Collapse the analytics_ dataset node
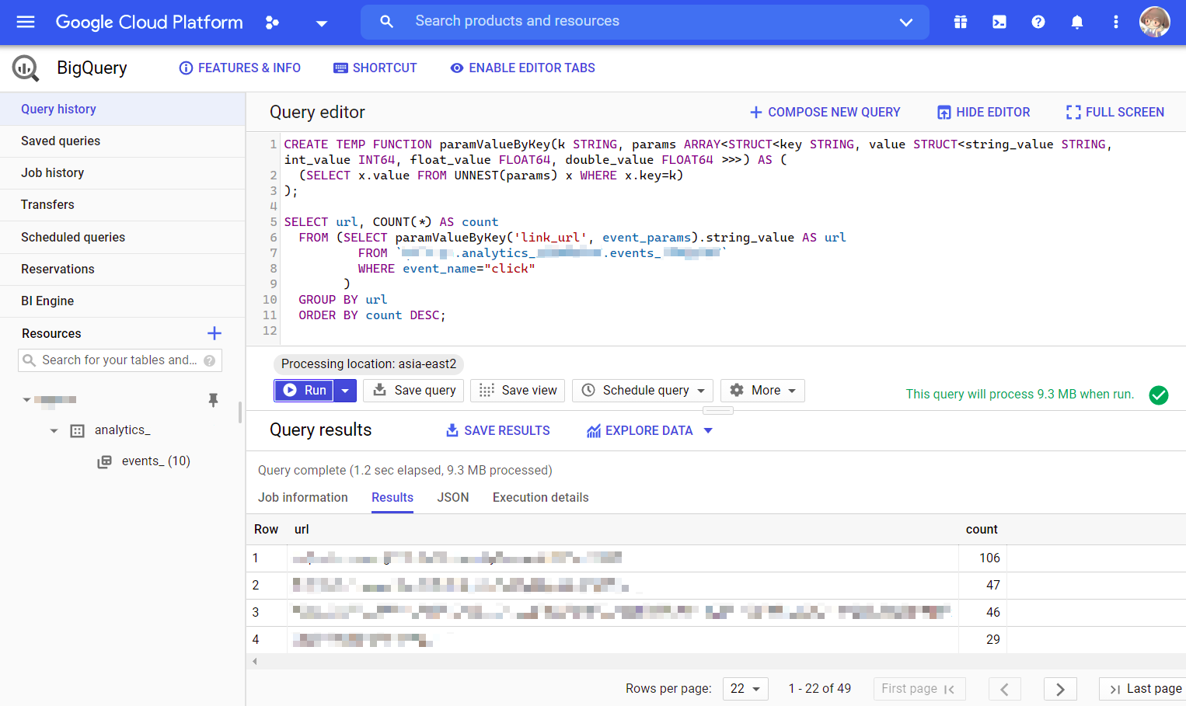The image size is (1186, 706). pos(54,430)
